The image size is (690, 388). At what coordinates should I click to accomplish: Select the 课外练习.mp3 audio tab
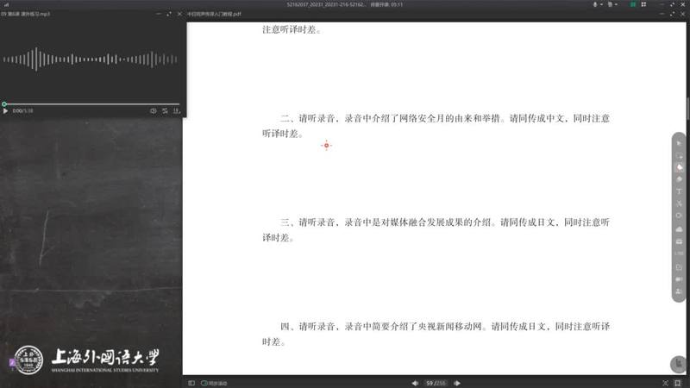[x=26, y=15]
